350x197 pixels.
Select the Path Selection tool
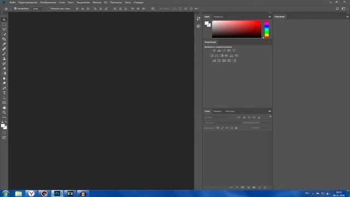click(x=4, y=98)
